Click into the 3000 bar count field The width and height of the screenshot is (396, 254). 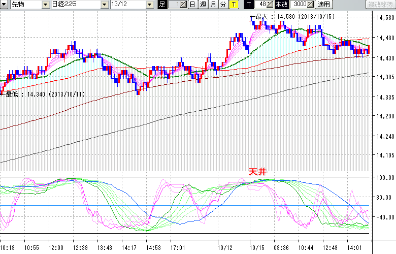[299, 5]
